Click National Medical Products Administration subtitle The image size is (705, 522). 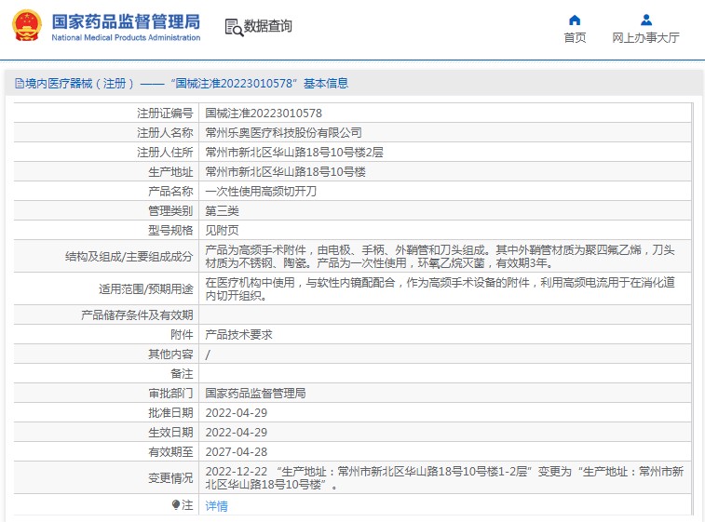coord(126,38)
